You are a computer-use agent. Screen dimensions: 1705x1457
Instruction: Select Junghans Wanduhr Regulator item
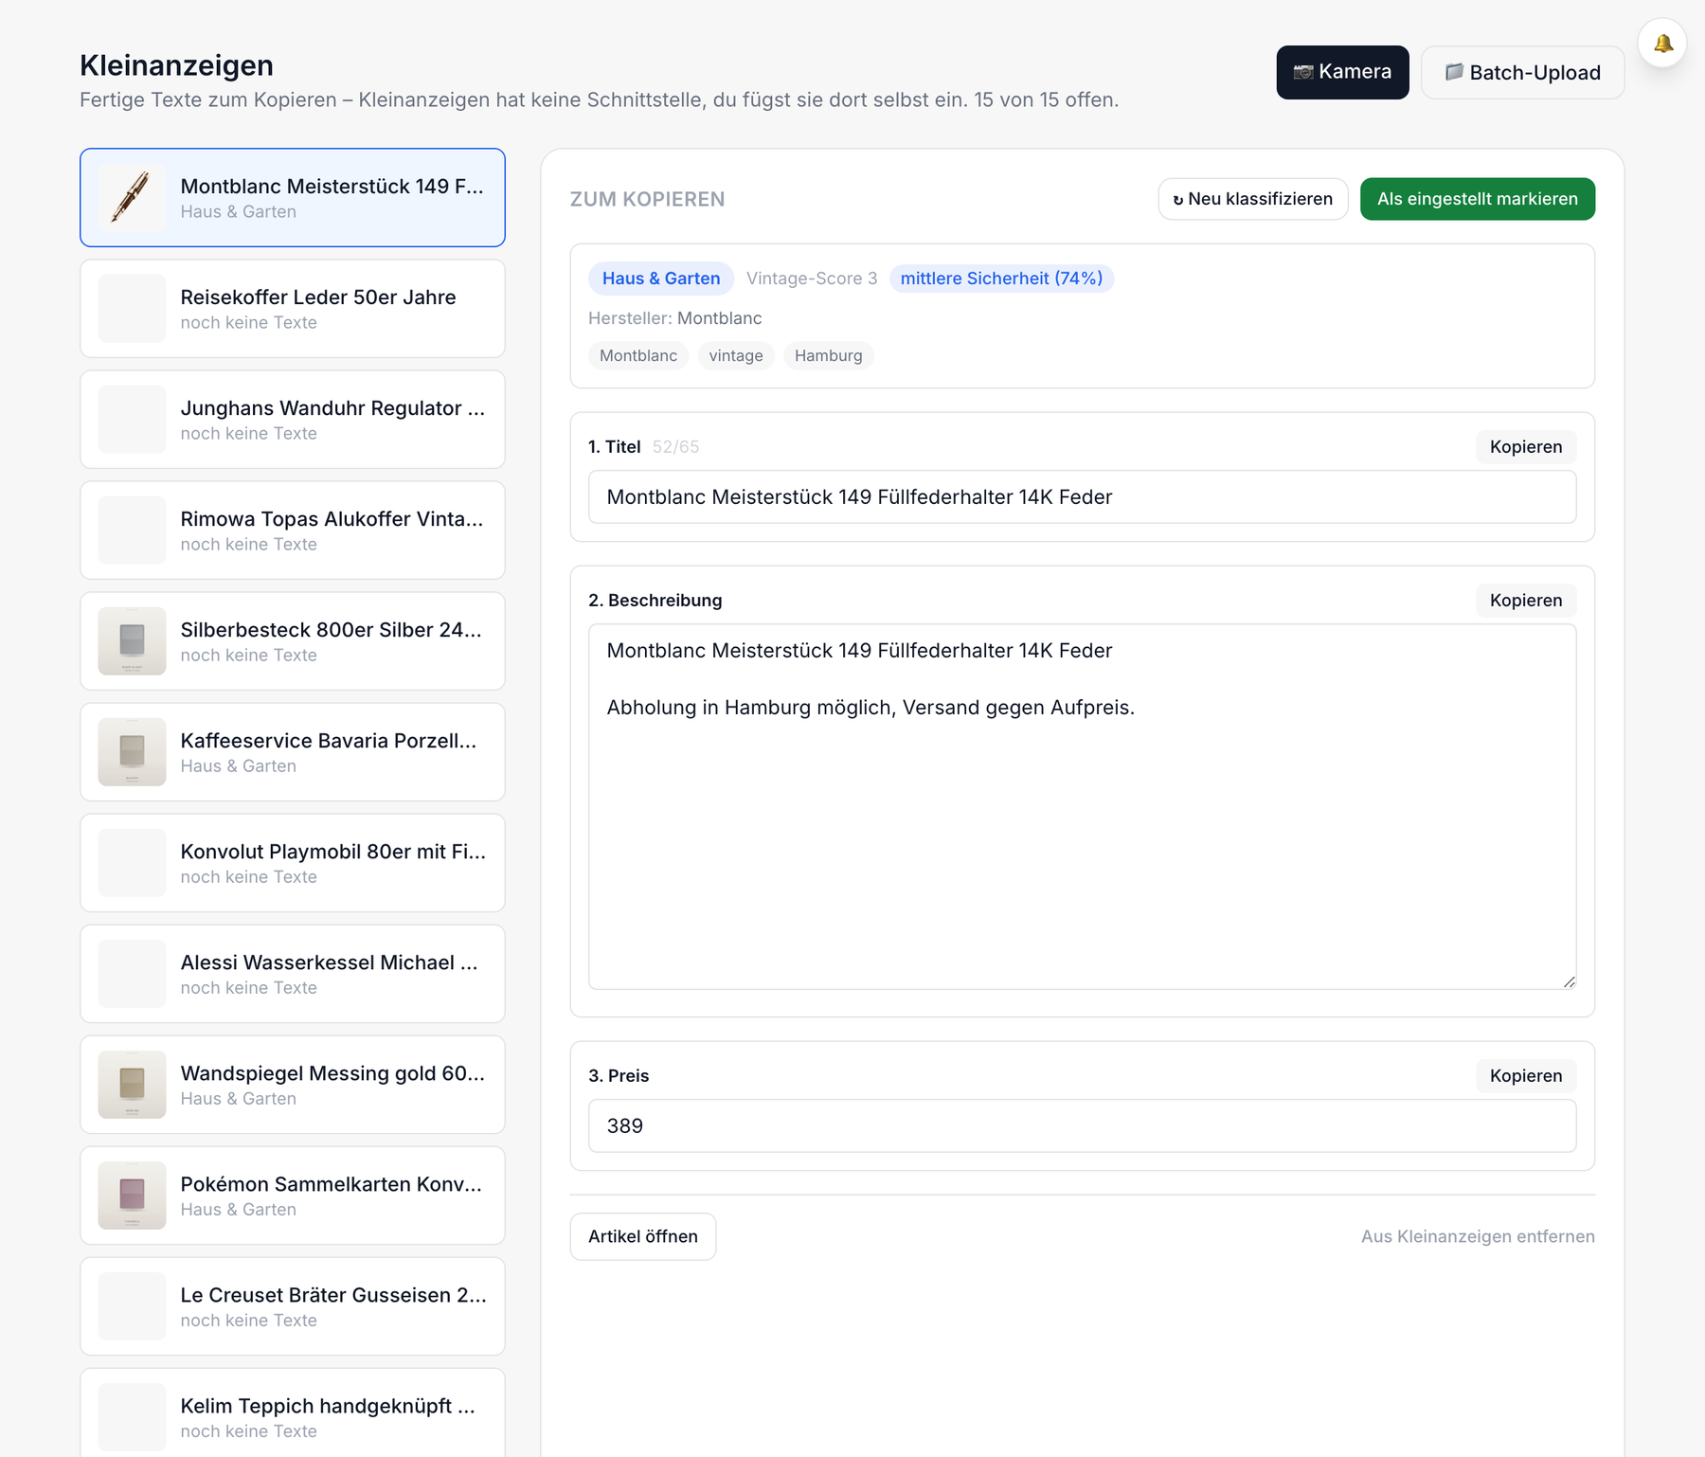point(293,420)
